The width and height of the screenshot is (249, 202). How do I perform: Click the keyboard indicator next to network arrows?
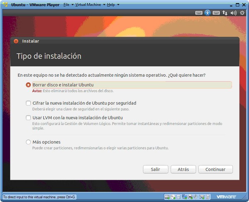216,13
